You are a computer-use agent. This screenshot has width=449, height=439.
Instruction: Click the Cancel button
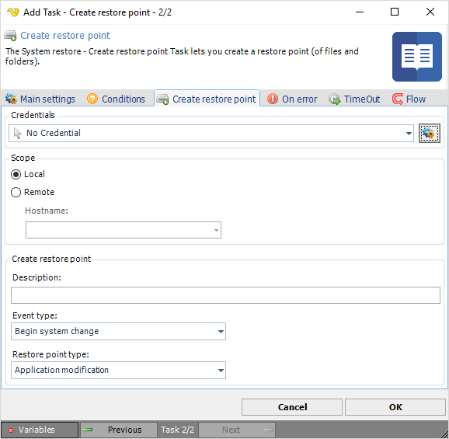click(292, 407)
